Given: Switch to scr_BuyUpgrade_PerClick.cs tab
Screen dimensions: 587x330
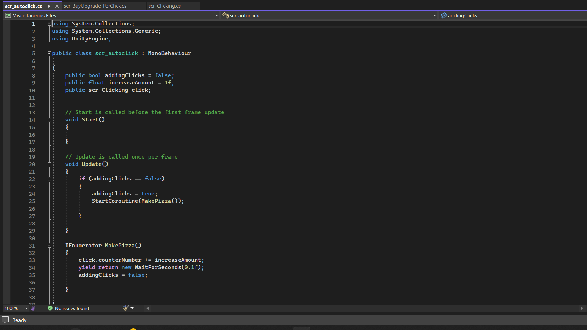Looking at the screenshot, I should click(95, 6).
